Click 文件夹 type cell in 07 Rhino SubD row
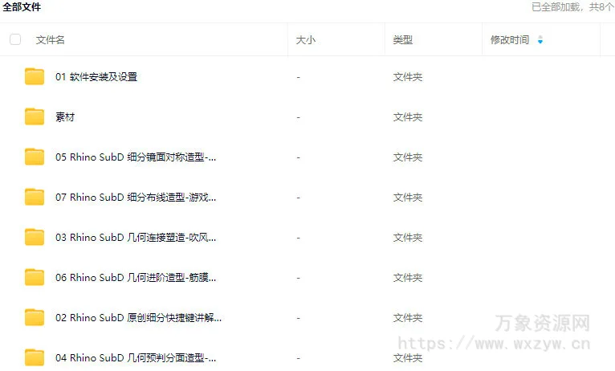This screenshot has width=615, height=371. pyautogui.click(x=408, y=198)
